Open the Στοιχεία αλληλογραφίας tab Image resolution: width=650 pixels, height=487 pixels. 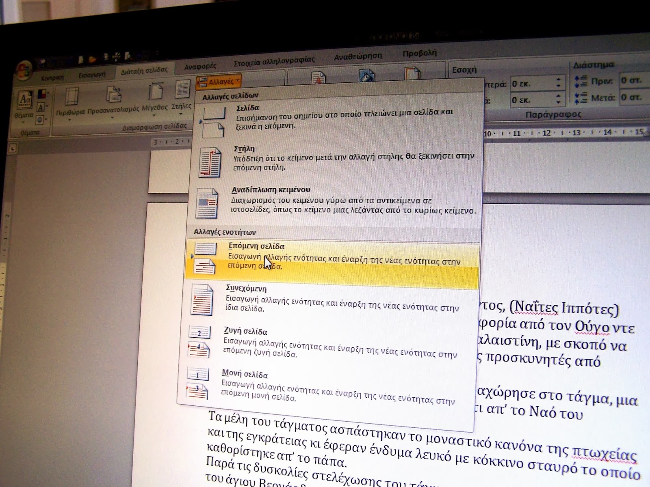coord(274,61)
